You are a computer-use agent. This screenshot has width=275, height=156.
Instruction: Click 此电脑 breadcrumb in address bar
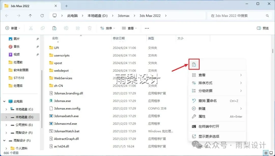[72, 15]
